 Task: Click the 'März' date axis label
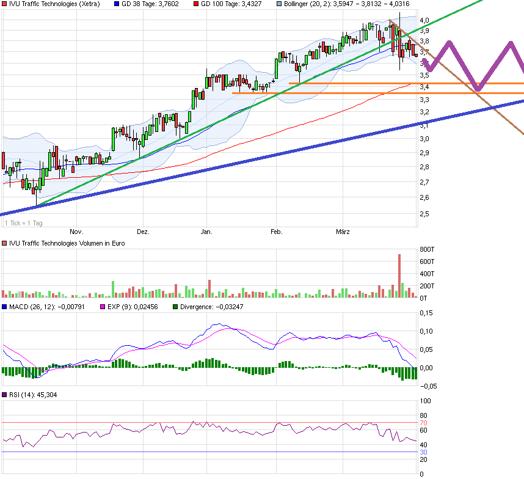click(343, 232)
